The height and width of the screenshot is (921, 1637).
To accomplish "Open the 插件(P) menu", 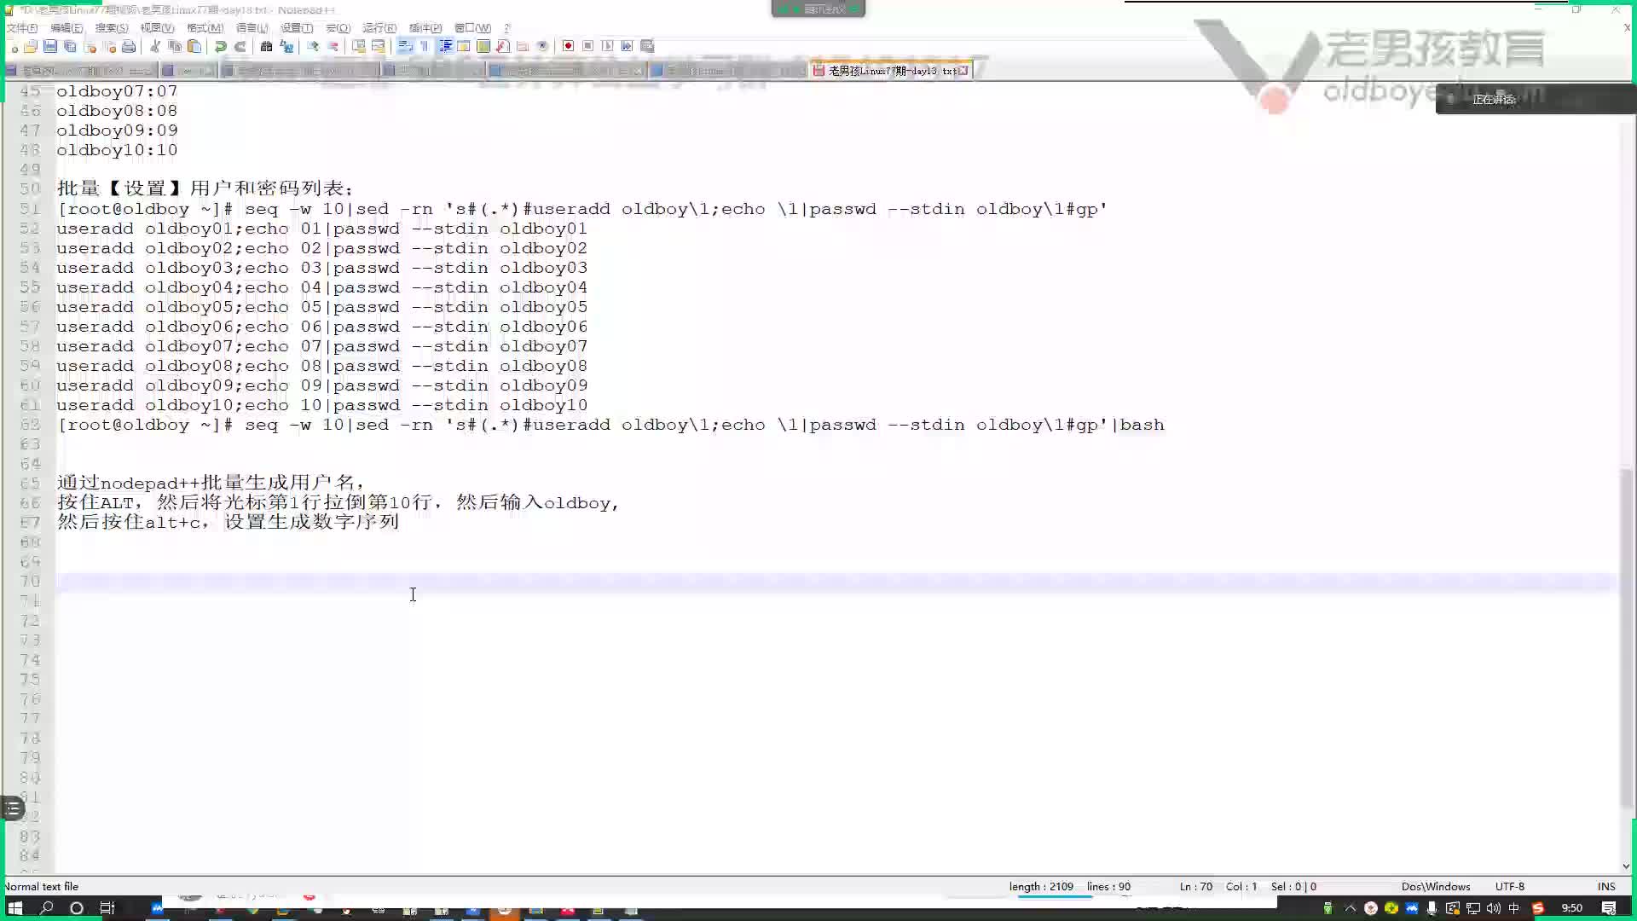I will (x=425, y=28).
